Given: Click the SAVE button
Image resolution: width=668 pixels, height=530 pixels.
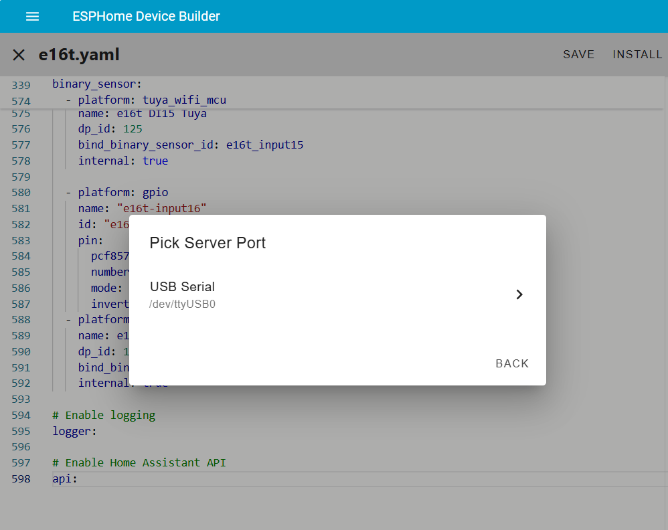Looking at the screenshot, I should click(x=578, y=55).
